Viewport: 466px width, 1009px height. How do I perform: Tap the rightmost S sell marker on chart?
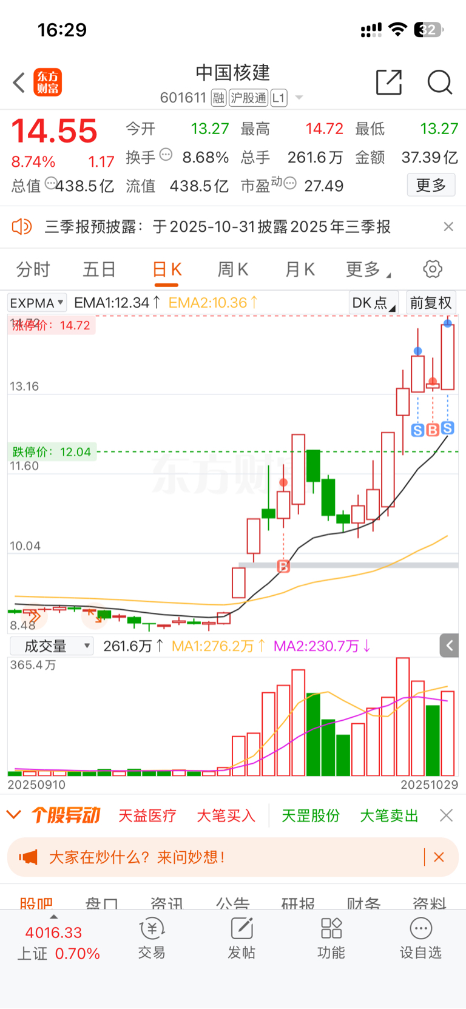tap(448, 428)
